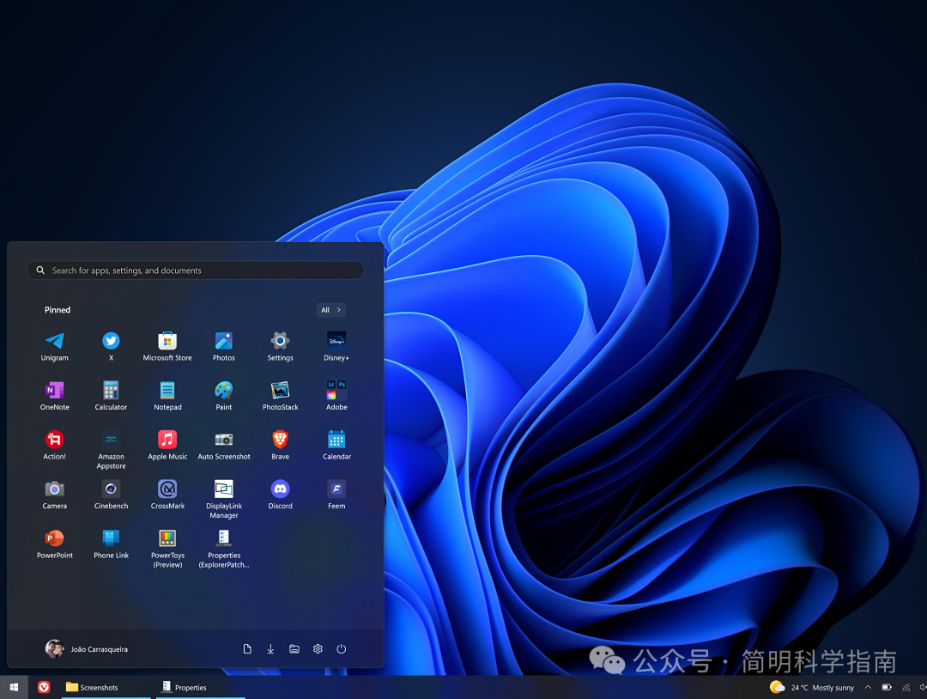Open the CrossMark benchmark app

point(167,490)
